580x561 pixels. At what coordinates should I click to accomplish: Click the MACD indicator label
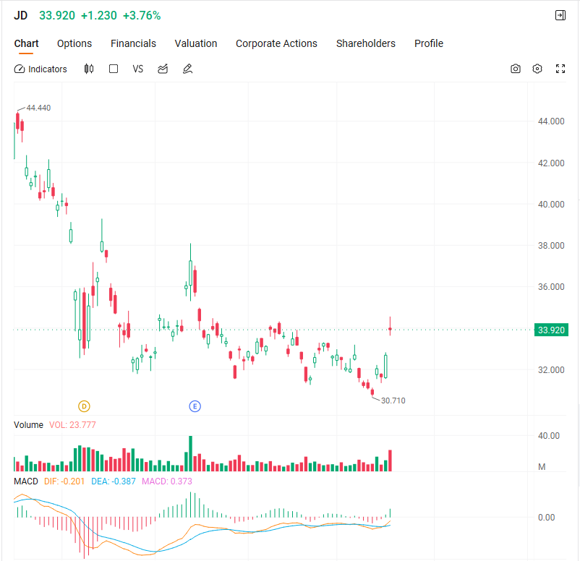26,481
